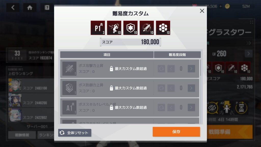Image resolution: width=261 pixels, height=147 pixels.
Task: Close the 難易度カスタム dialog
Action: 202,11
